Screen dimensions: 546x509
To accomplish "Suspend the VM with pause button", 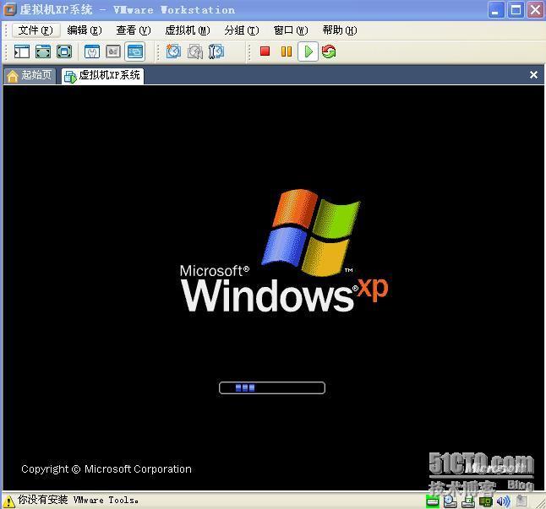I will coord(287,51).
